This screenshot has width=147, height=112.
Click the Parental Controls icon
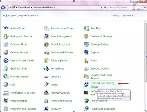[46, 93]
